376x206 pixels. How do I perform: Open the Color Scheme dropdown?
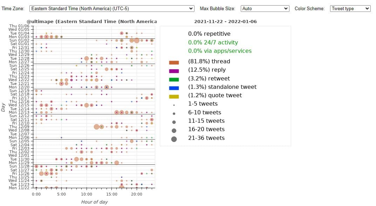pos(350,8)
